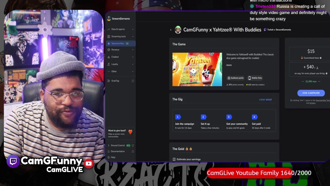This screenshot has width=330, height=186.
Task: Click the CamGFunny profile avatar
Action: pos(178,30)
